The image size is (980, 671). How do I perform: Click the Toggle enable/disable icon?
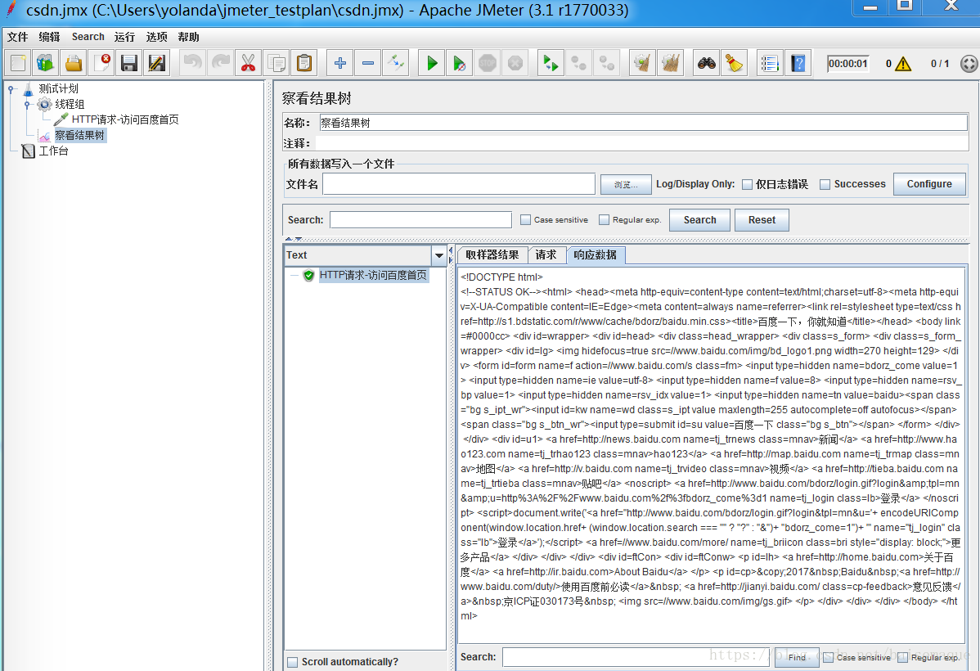click(396, 63)
